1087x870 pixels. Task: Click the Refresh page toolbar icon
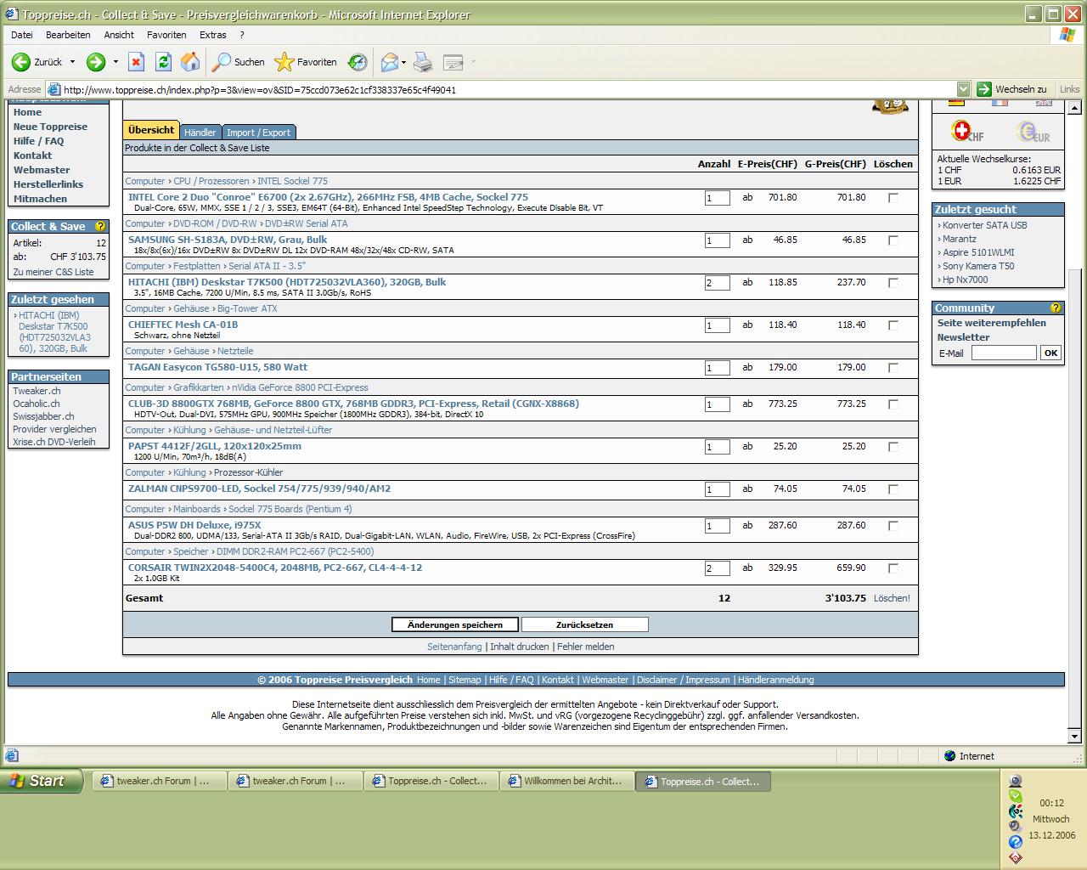[163, 62]
